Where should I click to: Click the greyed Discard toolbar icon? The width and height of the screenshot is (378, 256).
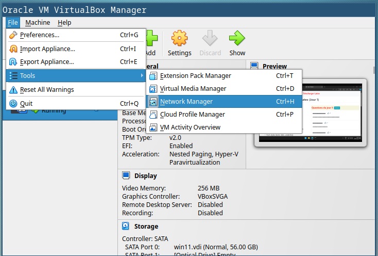coord(210,38)
